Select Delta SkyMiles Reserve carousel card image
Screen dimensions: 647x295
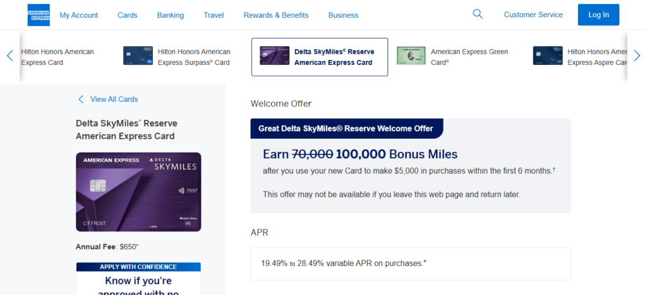[x=274, y=55]
